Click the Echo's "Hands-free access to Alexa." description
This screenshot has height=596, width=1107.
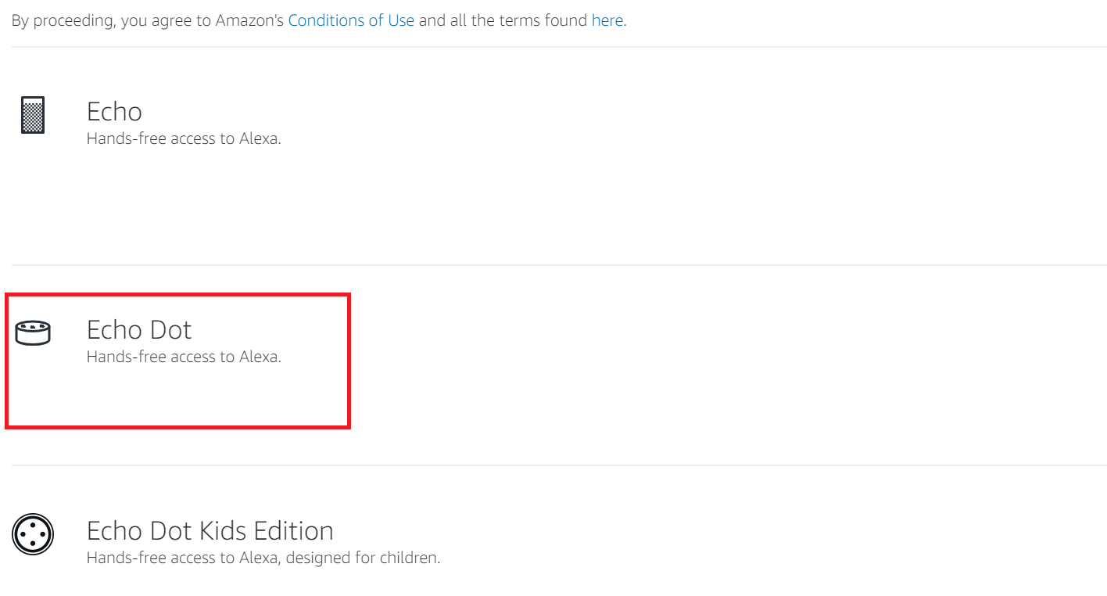[184, 139]
